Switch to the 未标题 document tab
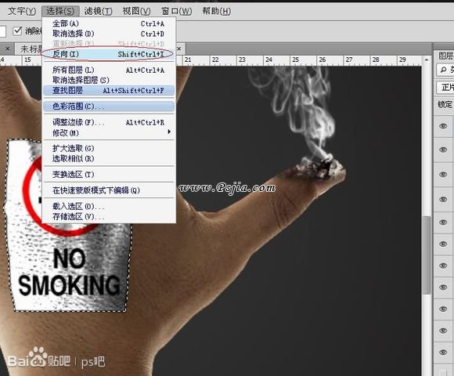 pyautogui.click(x=31, y=49)
